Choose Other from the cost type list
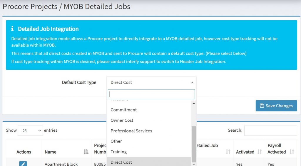Image resolution: width=301 pixels, height=166 pixels. click(x=149, y=141)
